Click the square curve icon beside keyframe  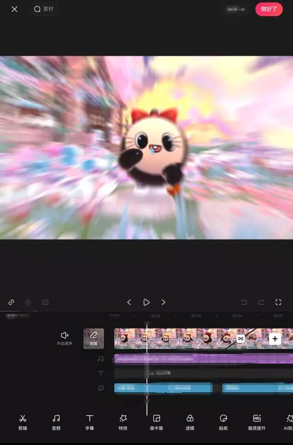tap(45, 302)
